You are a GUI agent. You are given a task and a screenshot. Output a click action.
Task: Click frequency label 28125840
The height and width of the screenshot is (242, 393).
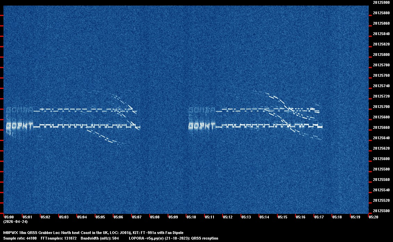(x=381, y=34)
